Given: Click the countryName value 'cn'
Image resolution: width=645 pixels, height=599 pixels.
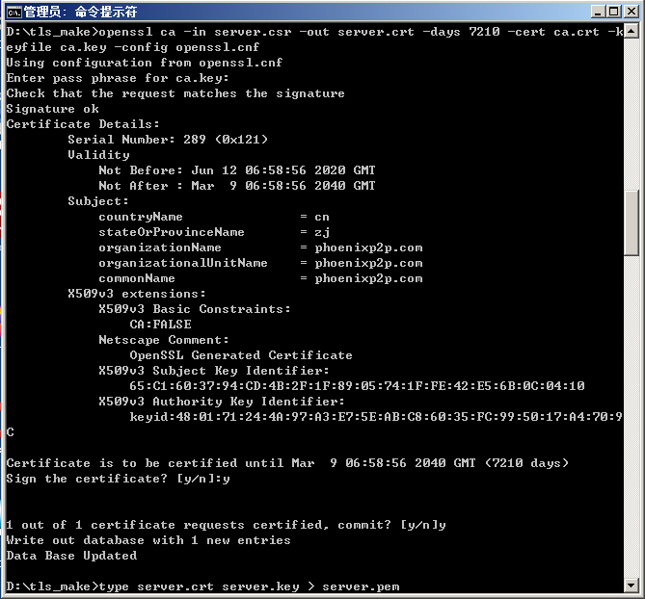Looking at the screenshot, I should pyautogui.click(x=322, y=217).
